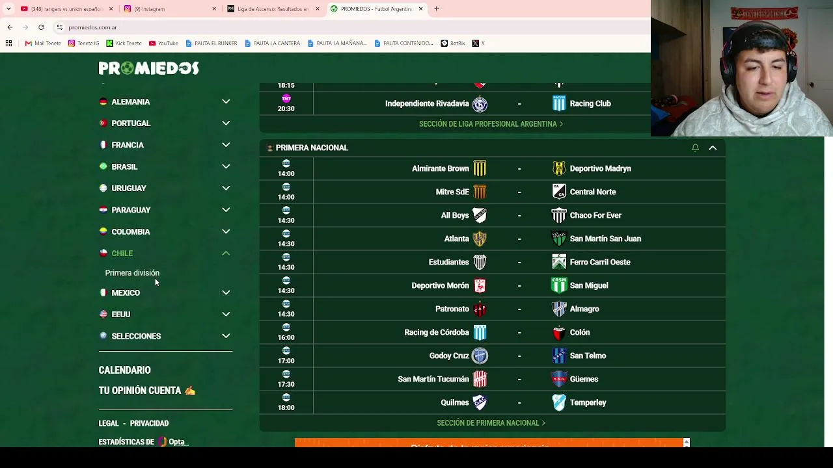Screen dimensions: 833x468
Task: Select the Estudiantes team name
Action: [449, 262]
